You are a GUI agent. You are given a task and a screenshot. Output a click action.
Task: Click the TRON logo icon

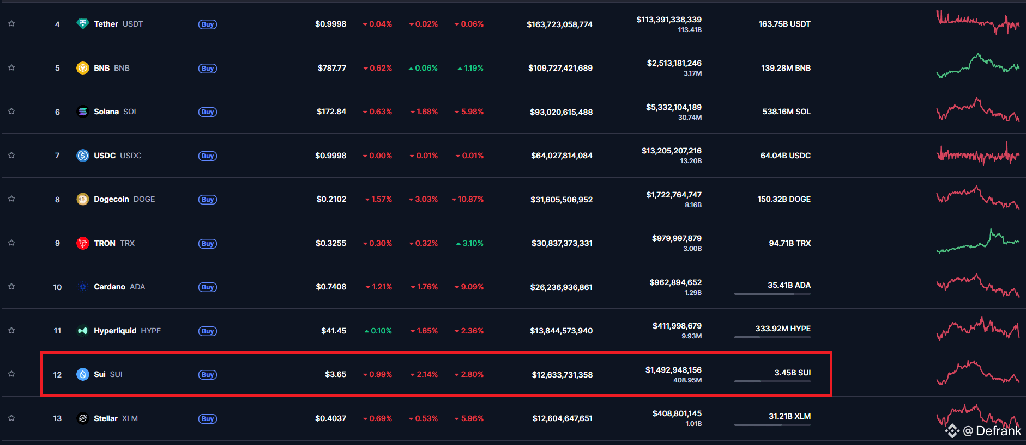(x=82, y=243)
